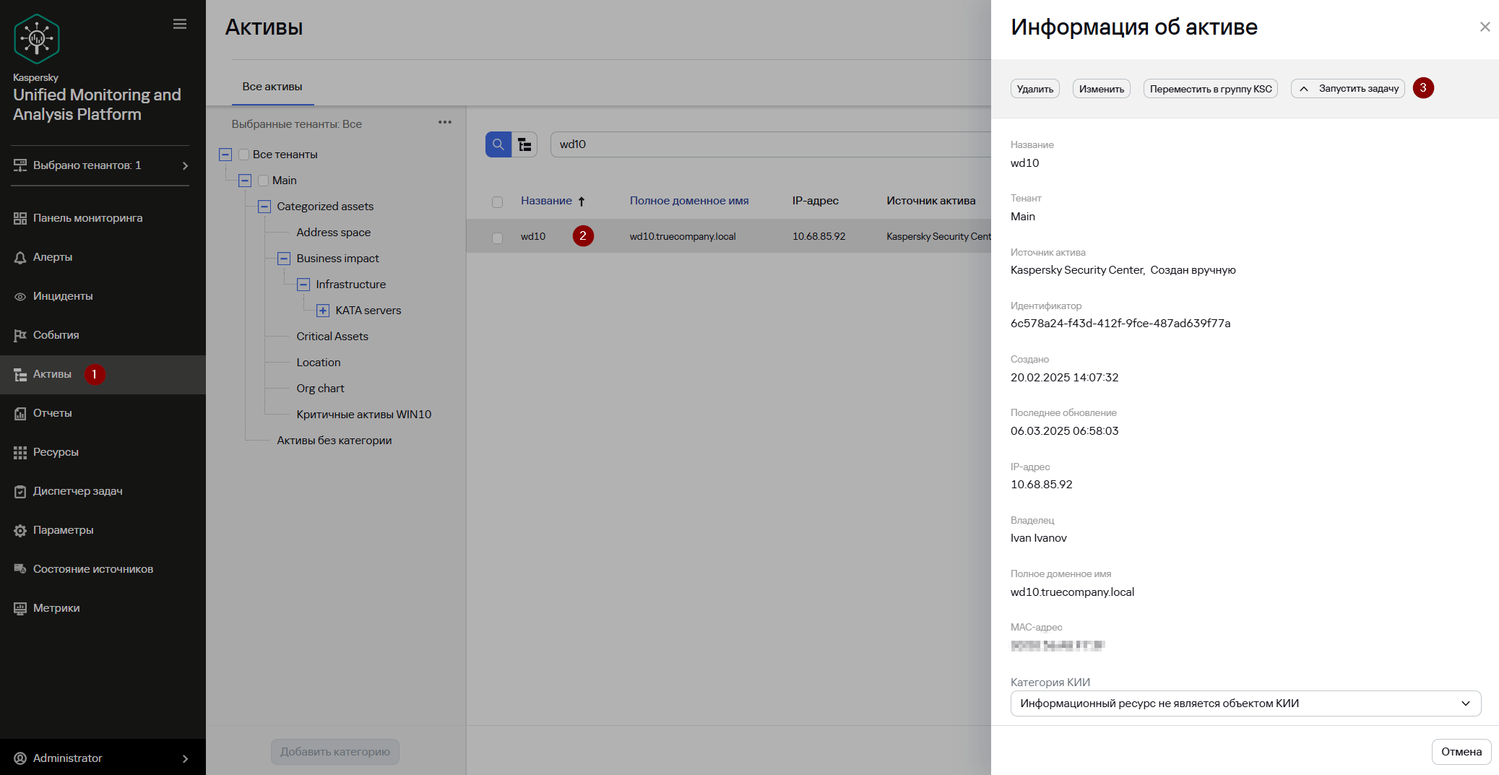This screenshot has width=1499, height=775.
Task: Click asset source value Kaspersky Security Center
Action: 1077,270
